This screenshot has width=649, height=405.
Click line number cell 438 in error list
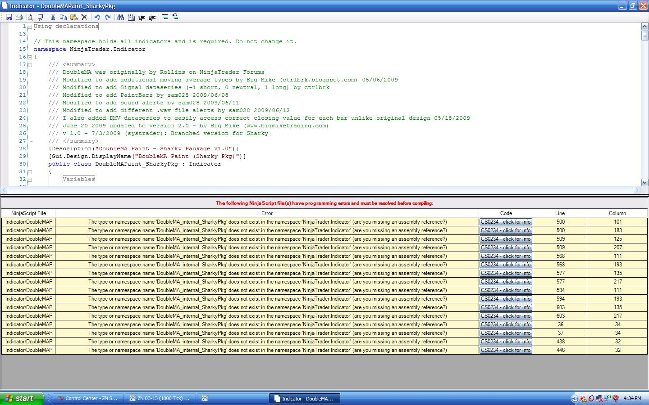[560, 342]
